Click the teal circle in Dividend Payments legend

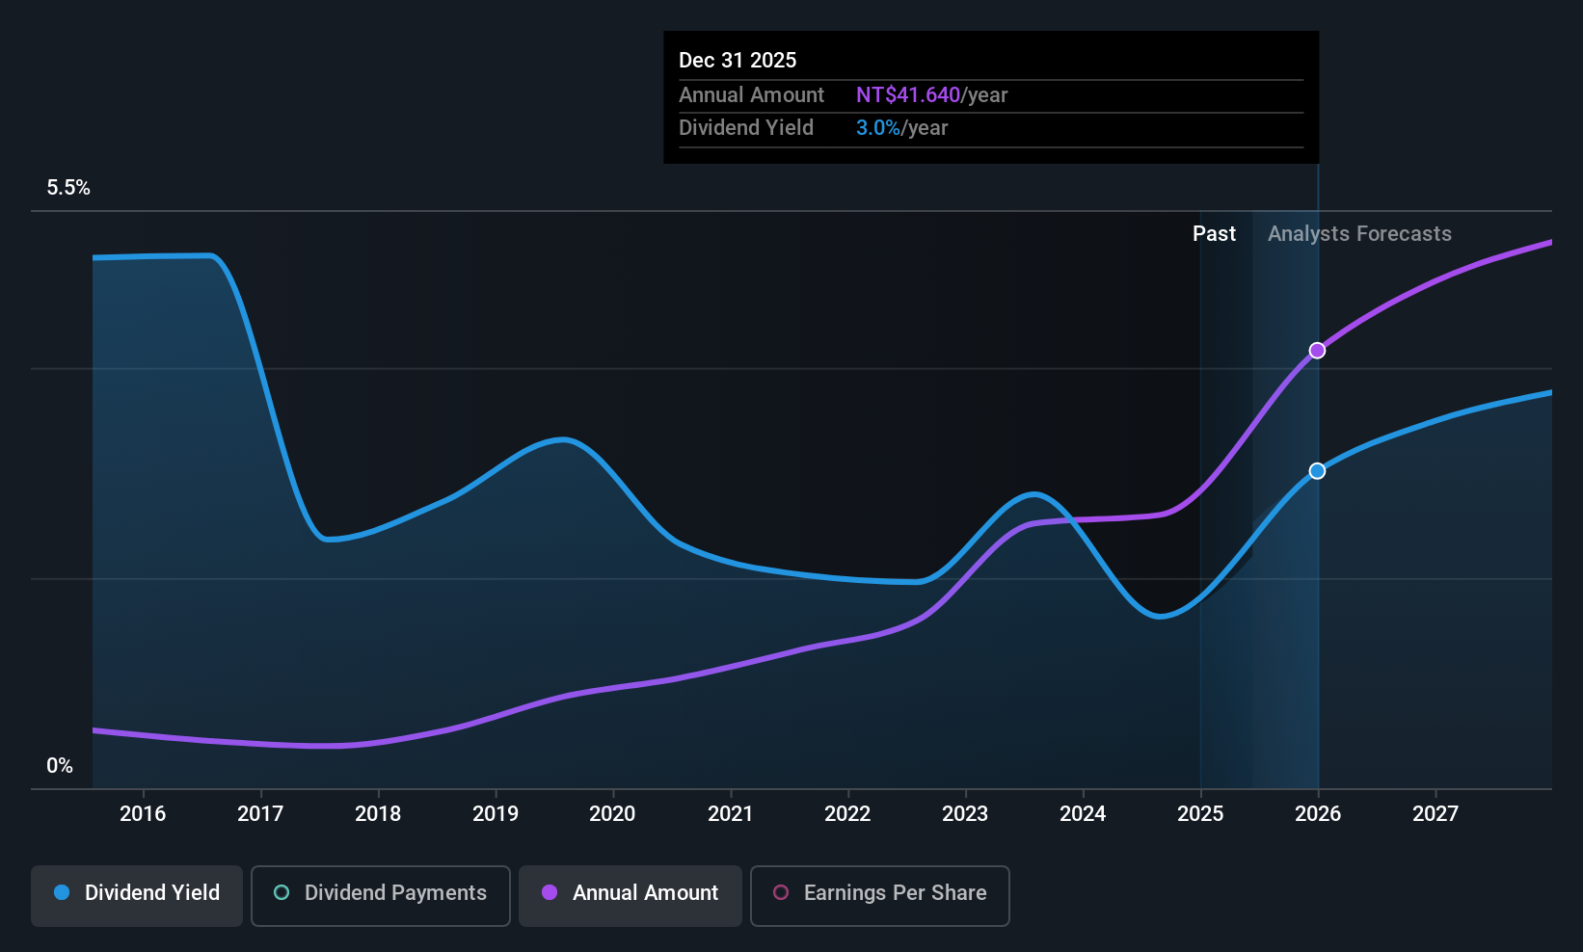(x=282, y=892)
